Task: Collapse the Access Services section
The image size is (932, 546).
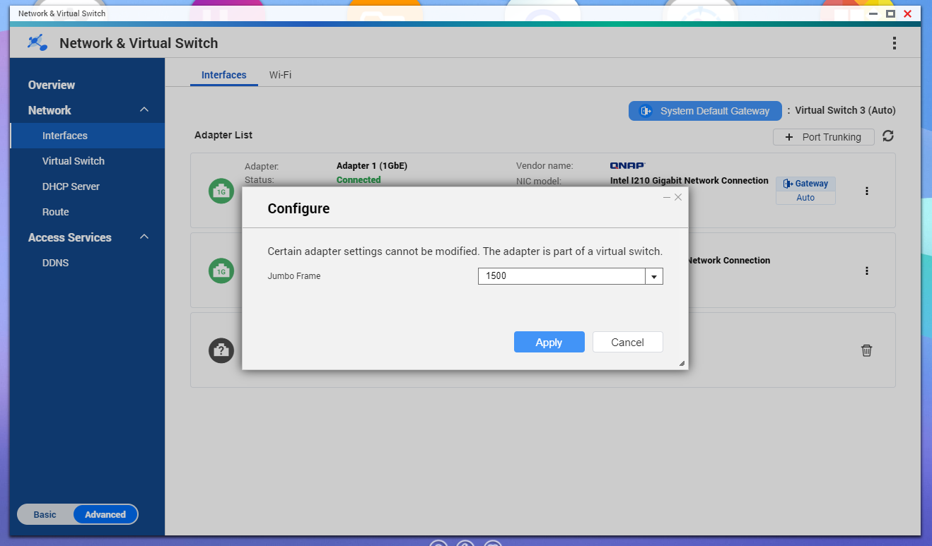Action: tap(144, 237)
